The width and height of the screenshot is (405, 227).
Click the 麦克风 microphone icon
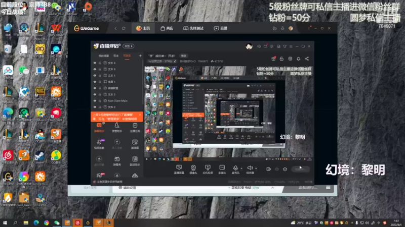pyautogui.click(x=235, y=168)
